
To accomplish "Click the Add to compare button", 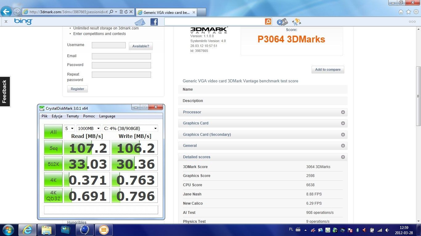I will (x=328, y=69).
